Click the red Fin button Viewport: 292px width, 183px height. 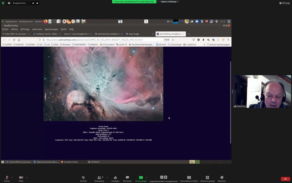(285, 179)
